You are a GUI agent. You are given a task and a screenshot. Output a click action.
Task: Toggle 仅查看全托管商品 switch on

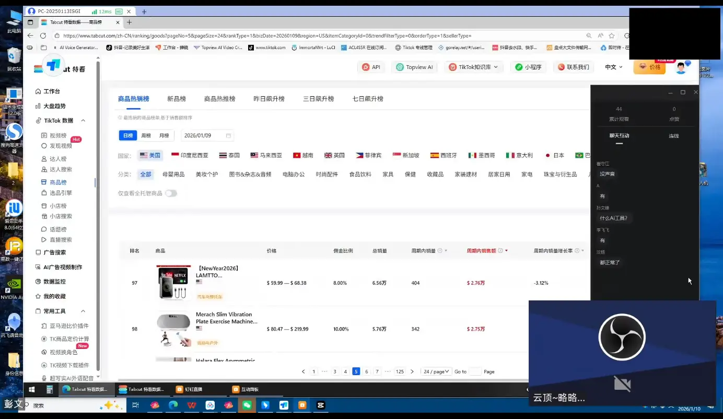pyautogui.click(x=171, y=193)
